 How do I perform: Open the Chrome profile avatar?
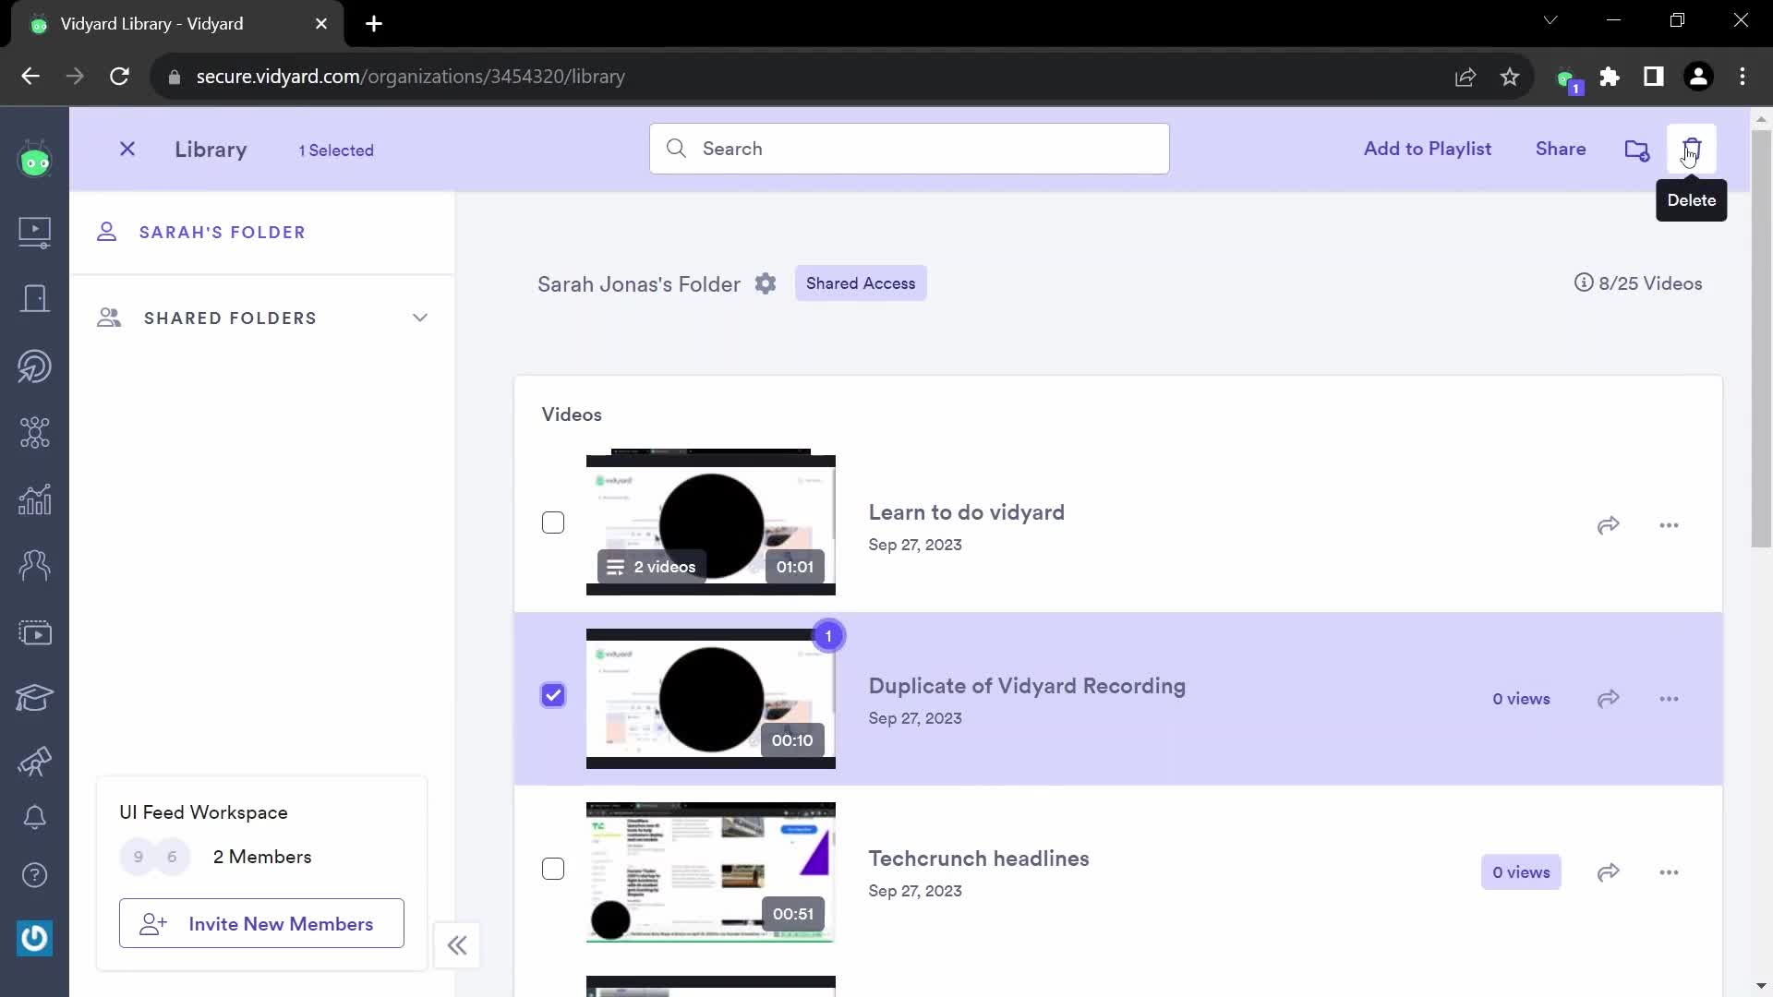pos(1698,77)
